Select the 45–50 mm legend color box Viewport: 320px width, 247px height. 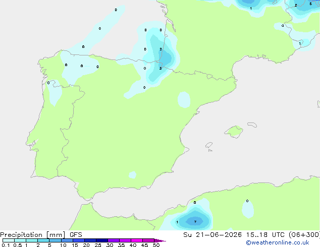[148, 240]
